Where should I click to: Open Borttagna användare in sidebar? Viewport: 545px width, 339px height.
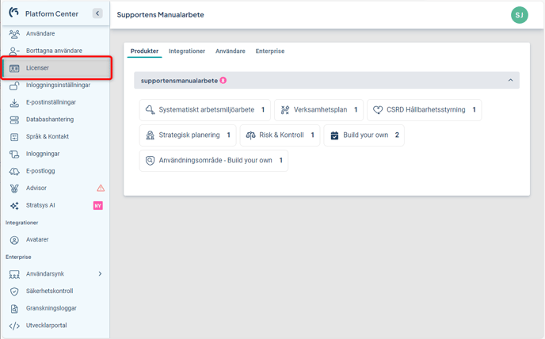click(x=54, y=51)
